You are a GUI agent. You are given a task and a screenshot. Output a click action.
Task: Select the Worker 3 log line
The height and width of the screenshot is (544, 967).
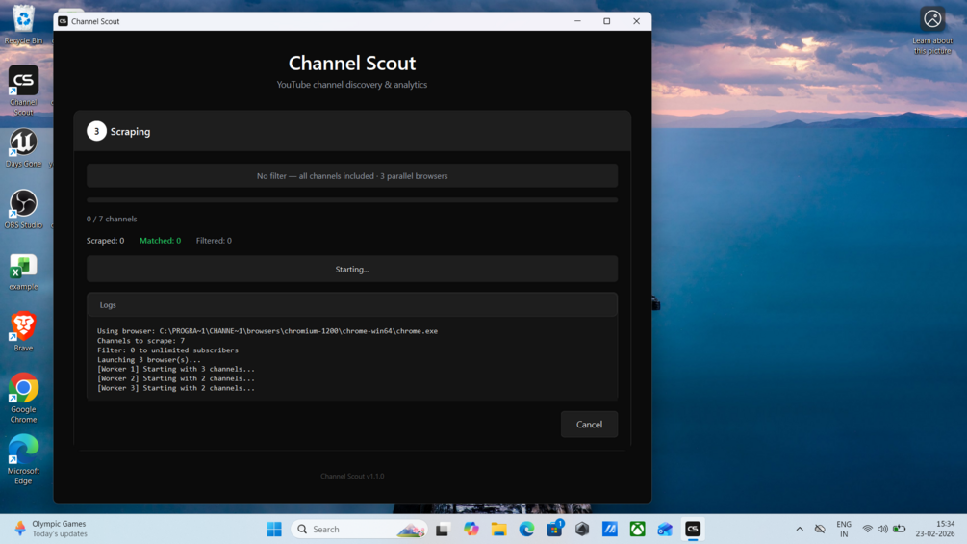(x=176, y=388)
